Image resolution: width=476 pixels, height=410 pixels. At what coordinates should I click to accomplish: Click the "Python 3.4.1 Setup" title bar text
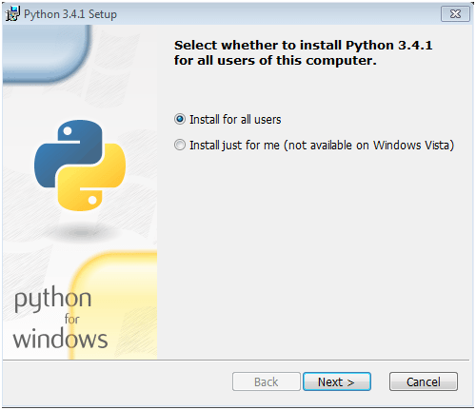coord(70,14)
